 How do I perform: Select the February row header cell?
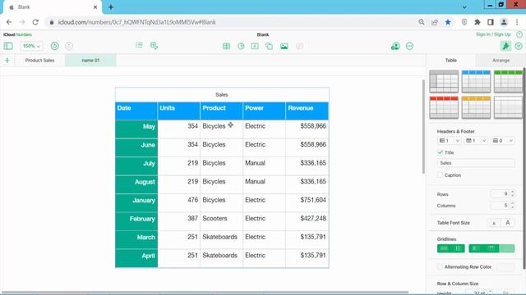pos(136,221)
